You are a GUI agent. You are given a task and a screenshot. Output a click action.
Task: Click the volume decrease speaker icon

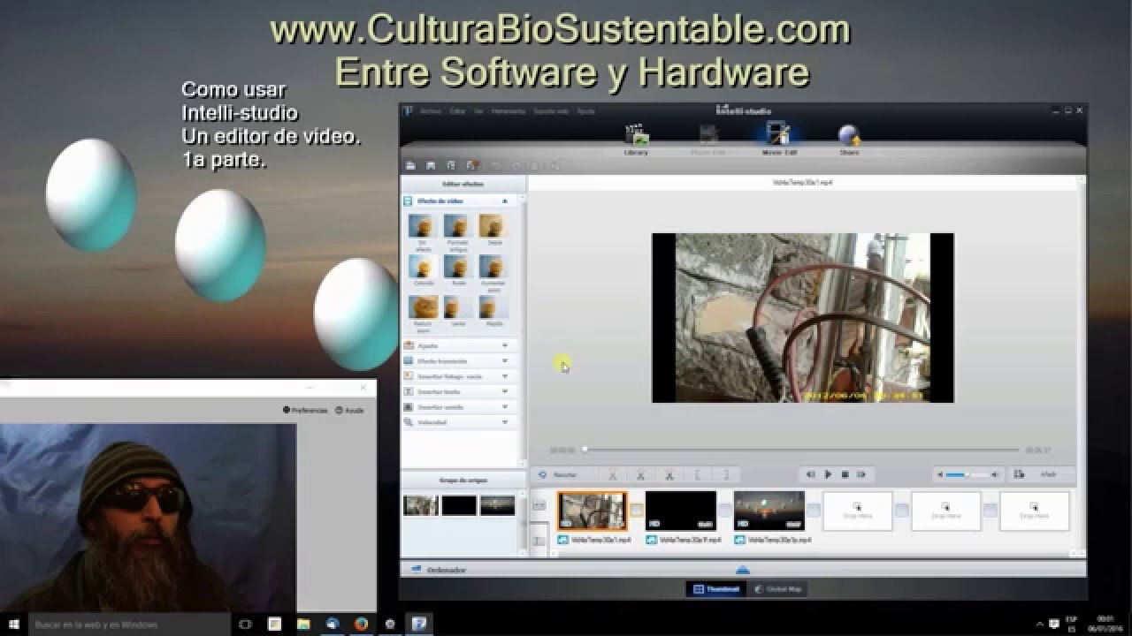click(x=940, y=474)
